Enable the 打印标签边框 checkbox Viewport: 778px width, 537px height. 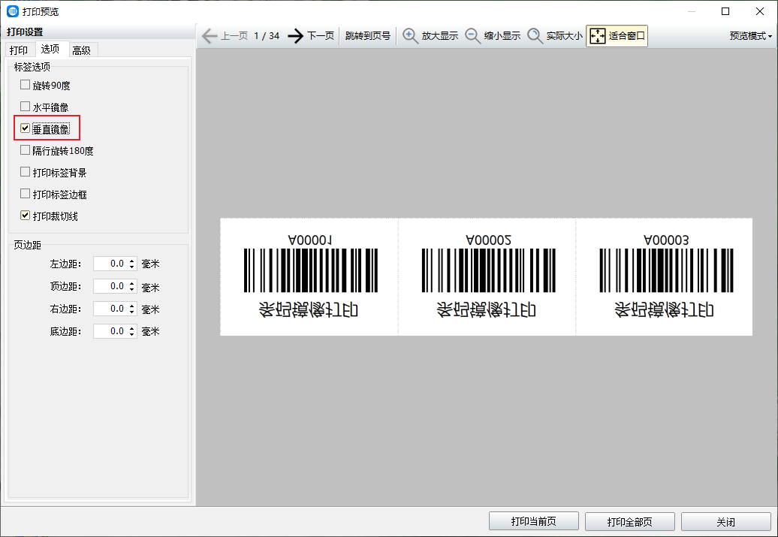click(25, 194)
